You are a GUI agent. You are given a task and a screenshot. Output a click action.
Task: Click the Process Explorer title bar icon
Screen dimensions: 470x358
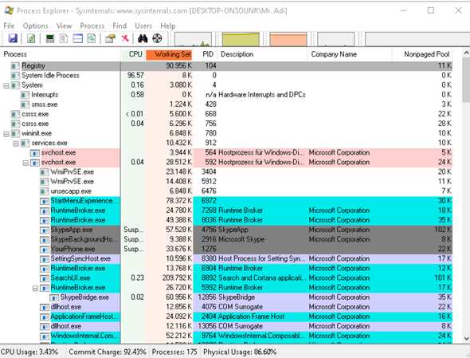tap(9, 10)
